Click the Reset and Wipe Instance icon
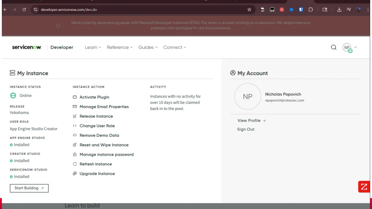 [x=75, y=145]
